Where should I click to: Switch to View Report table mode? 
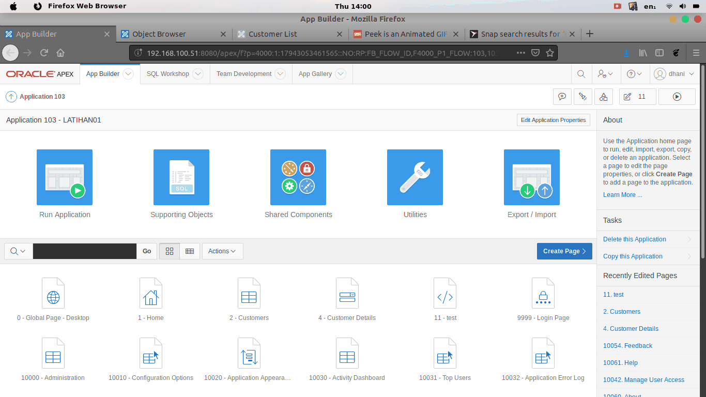coord(190,251)
